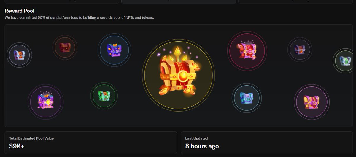
Task: Select the purple glowing chest in purple ring
Action: [x=46, y=100]
